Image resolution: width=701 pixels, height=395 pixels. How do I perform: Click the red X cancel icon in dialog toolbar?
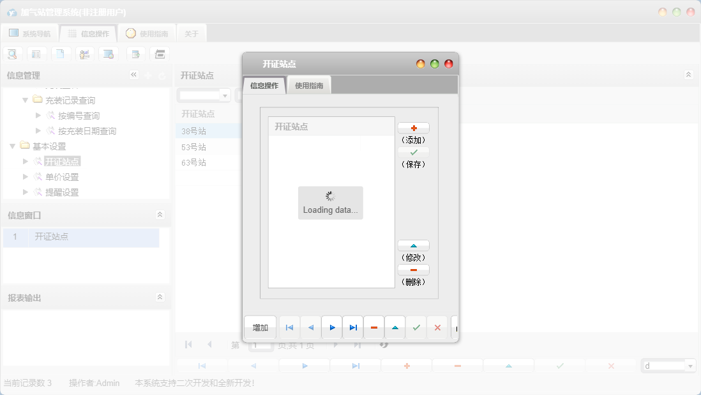tap(437, 328)
